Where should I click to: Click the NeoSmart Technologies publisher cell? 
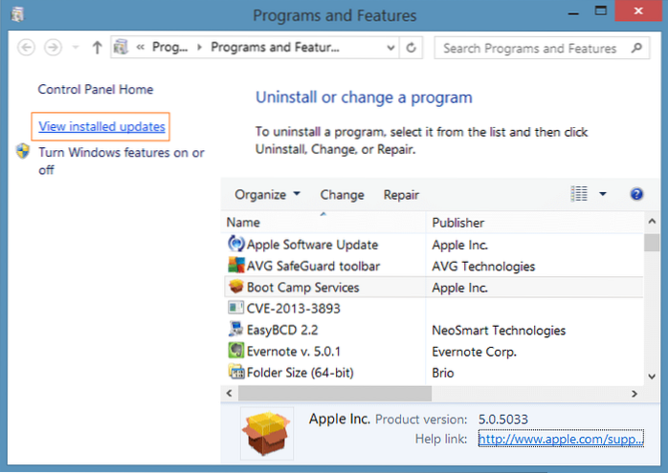pos(499,331)
